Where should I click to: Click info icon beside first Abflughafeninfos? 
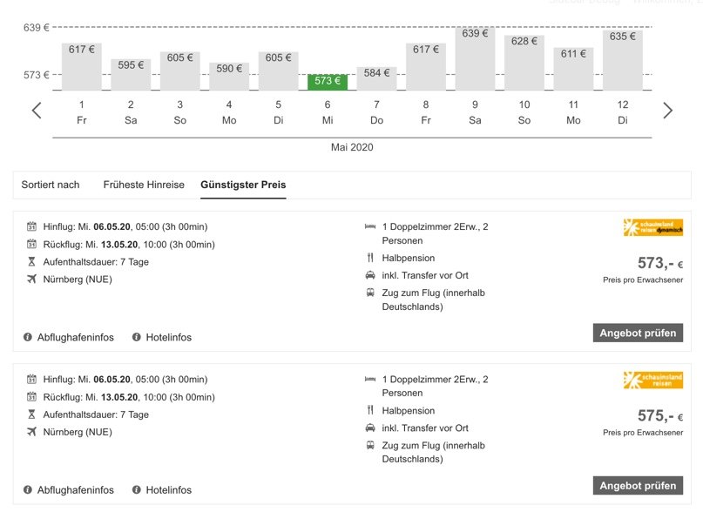(28, 337)
